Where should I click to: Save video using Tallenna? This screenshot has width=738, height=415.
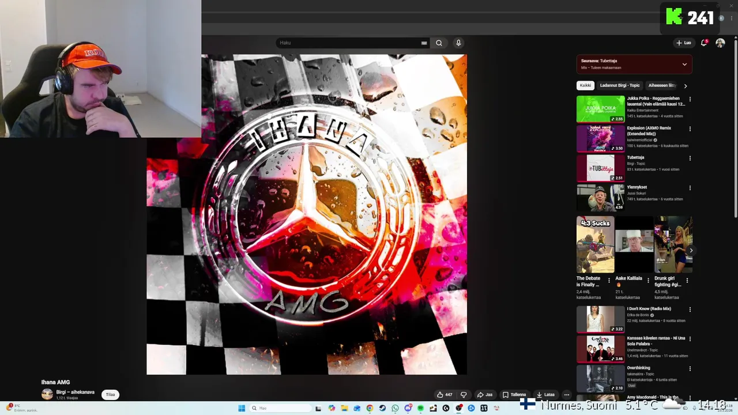tap(514, 395)
